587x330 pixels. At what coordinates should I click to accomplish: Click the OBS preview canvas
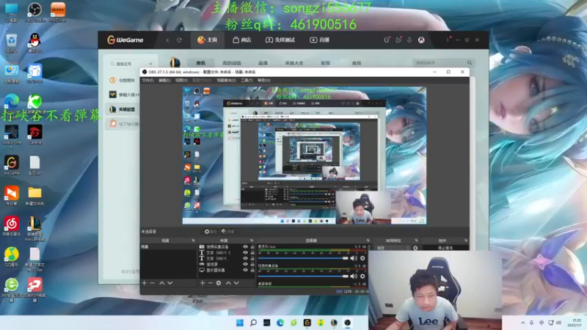point(305,155)
